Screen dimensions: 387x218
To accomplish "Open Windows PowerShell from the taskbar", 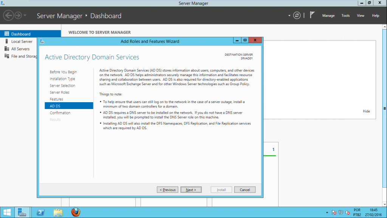I will [40, 212].
